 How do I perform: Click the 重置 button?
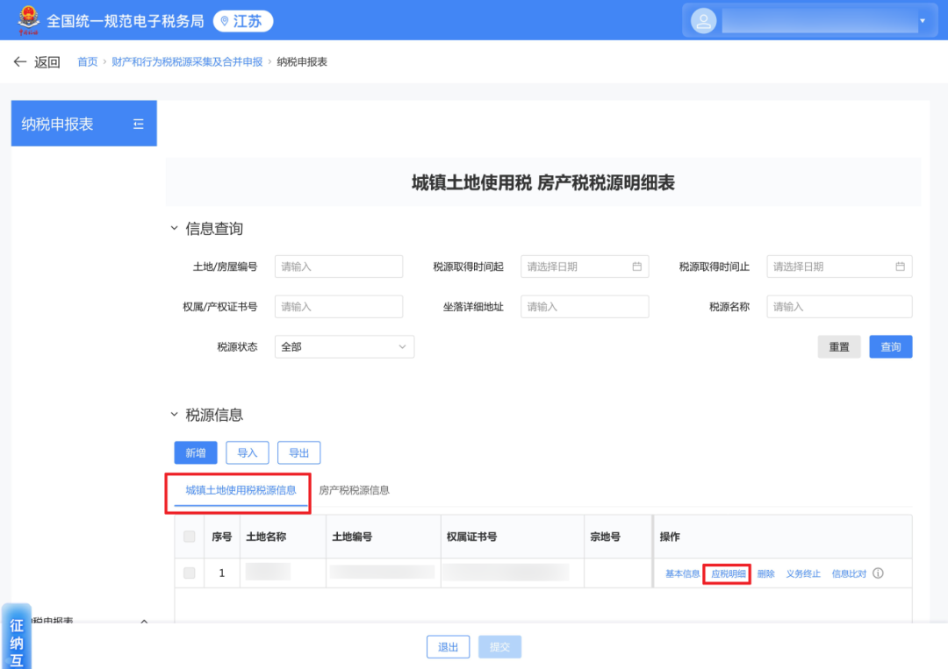click(838, 346)
